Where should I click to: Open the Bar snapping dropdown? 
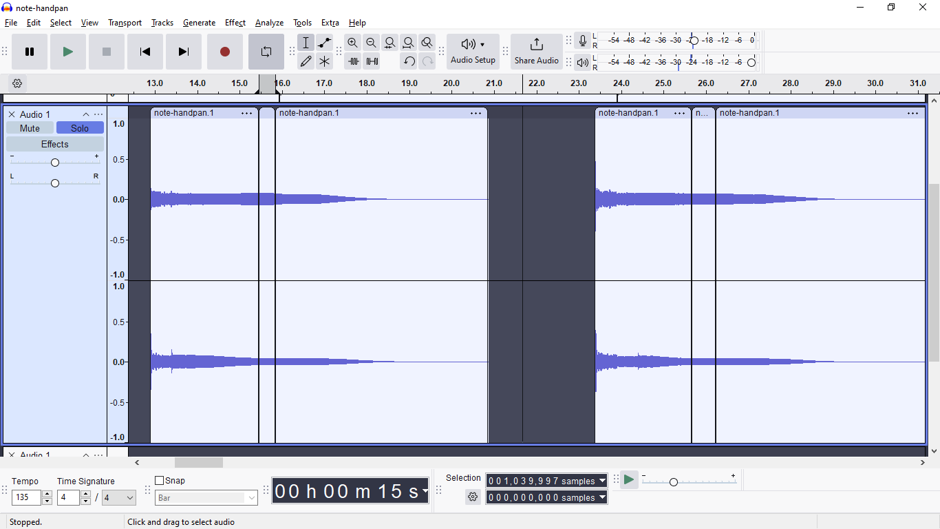pyautogui.click(x=206, y=498)
